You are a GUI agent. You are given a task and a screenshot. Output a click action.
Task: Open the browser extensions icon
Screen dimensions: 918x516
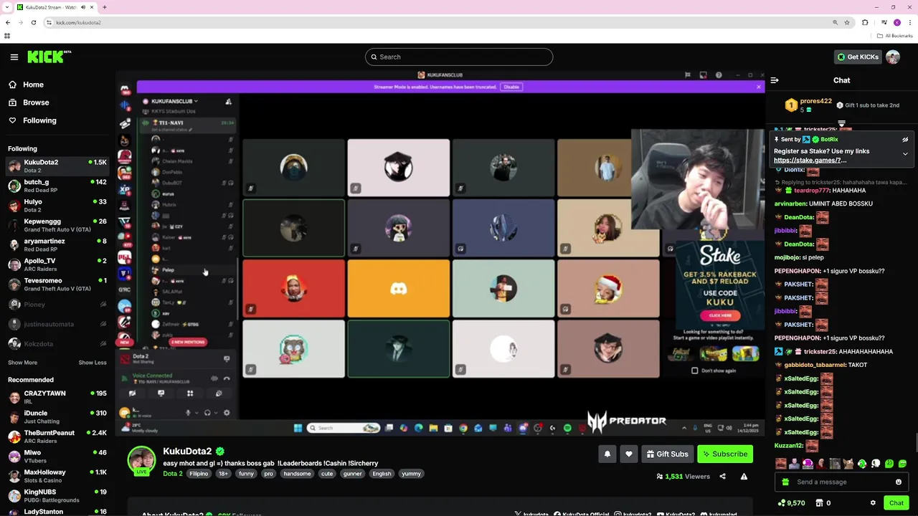click(x=865, y=22)
